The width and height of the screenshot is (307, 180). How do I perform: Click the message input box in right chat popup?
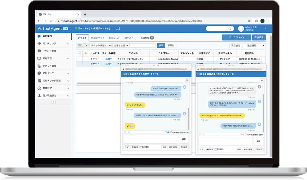225,141
